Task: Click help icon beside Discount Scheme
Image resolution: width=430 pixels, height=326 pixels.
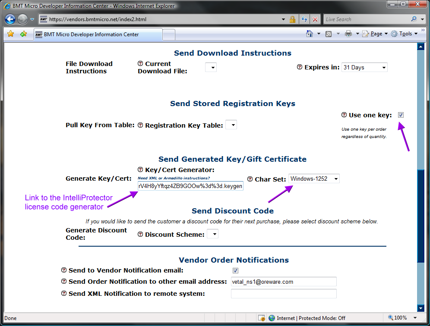Action: tap(140, 234)
